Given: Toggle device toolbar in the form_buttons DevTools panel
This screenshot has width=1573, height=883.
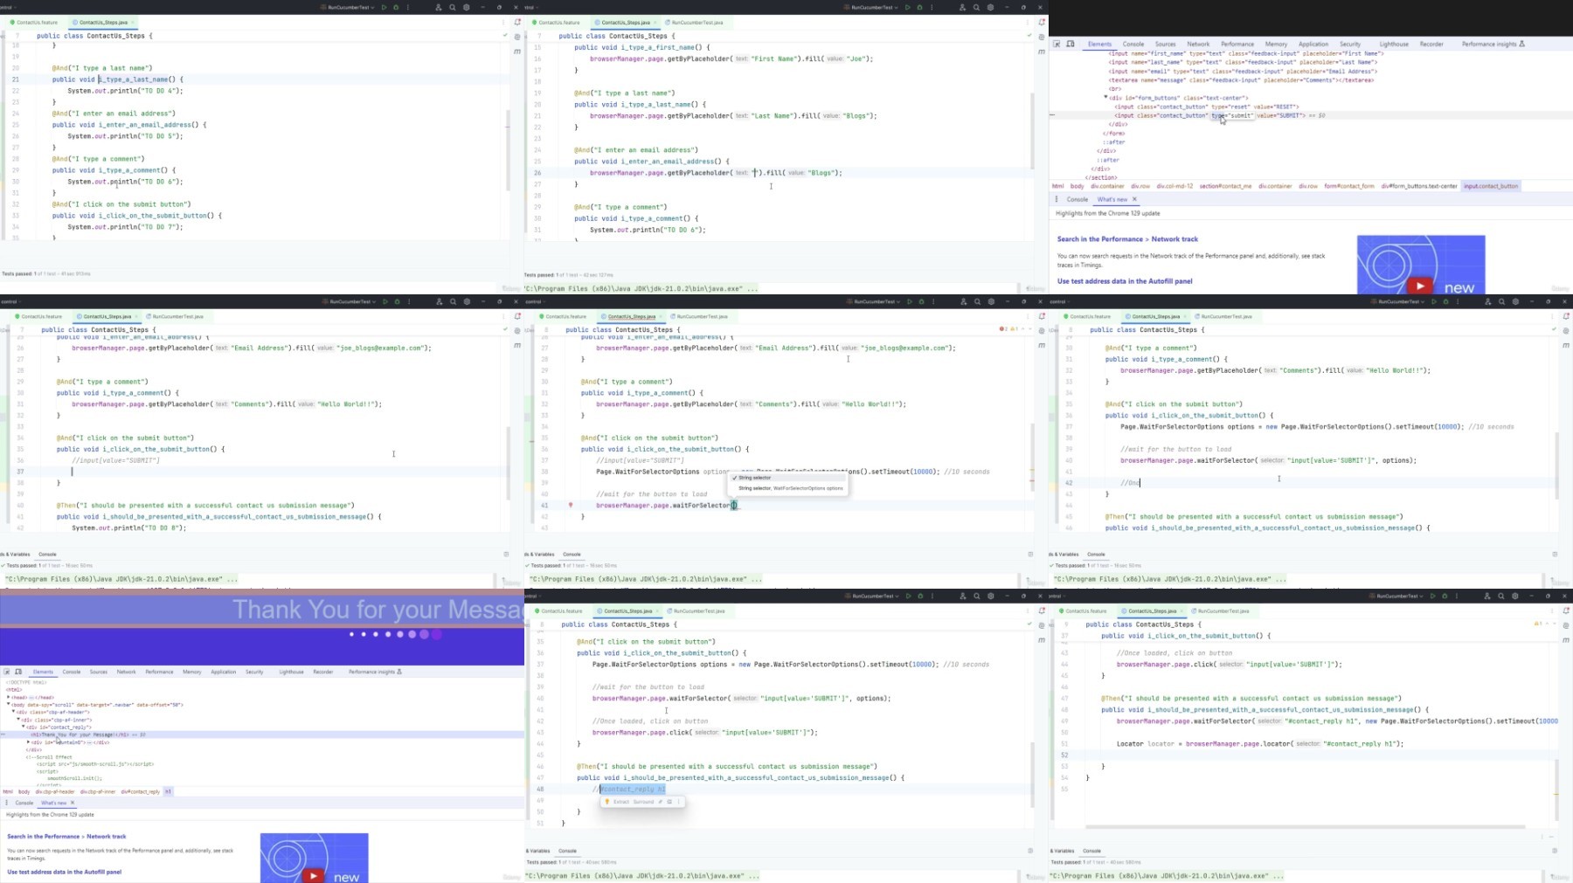Looking at the screenshot, I should pyautogui.click(x=1071, y=44).
